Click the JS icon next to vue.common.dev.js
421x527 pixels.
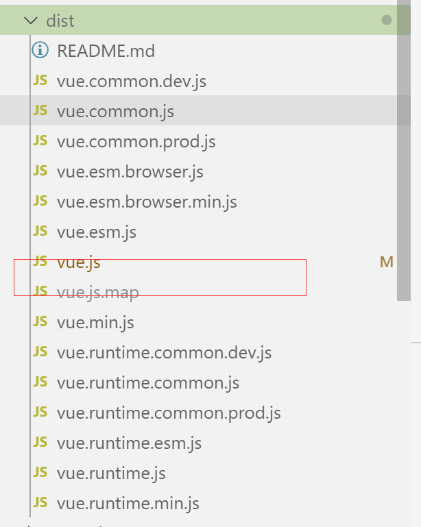40,81
